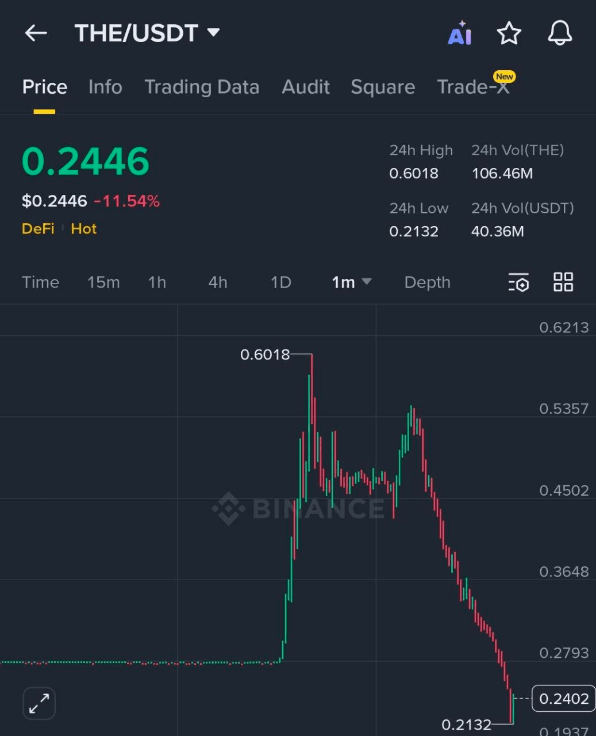This screenshot has height=736, width=596.
Task: Open the indicator settings icon
Action: pos(518,282)
